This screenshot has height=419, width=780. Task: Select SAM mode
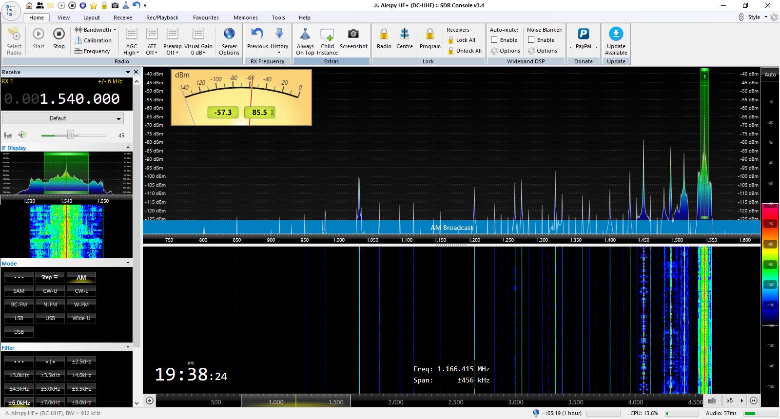coord(19,291)
